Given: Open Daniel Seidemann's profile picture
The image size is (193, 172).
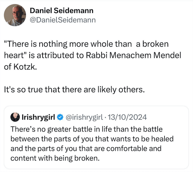Looking at the screenshot, I should tap(15, 15).
